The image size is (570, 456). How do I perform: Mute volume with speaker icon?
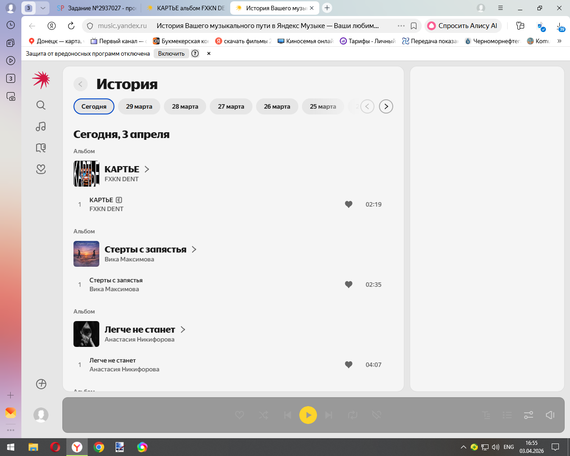tap(550, 415)
